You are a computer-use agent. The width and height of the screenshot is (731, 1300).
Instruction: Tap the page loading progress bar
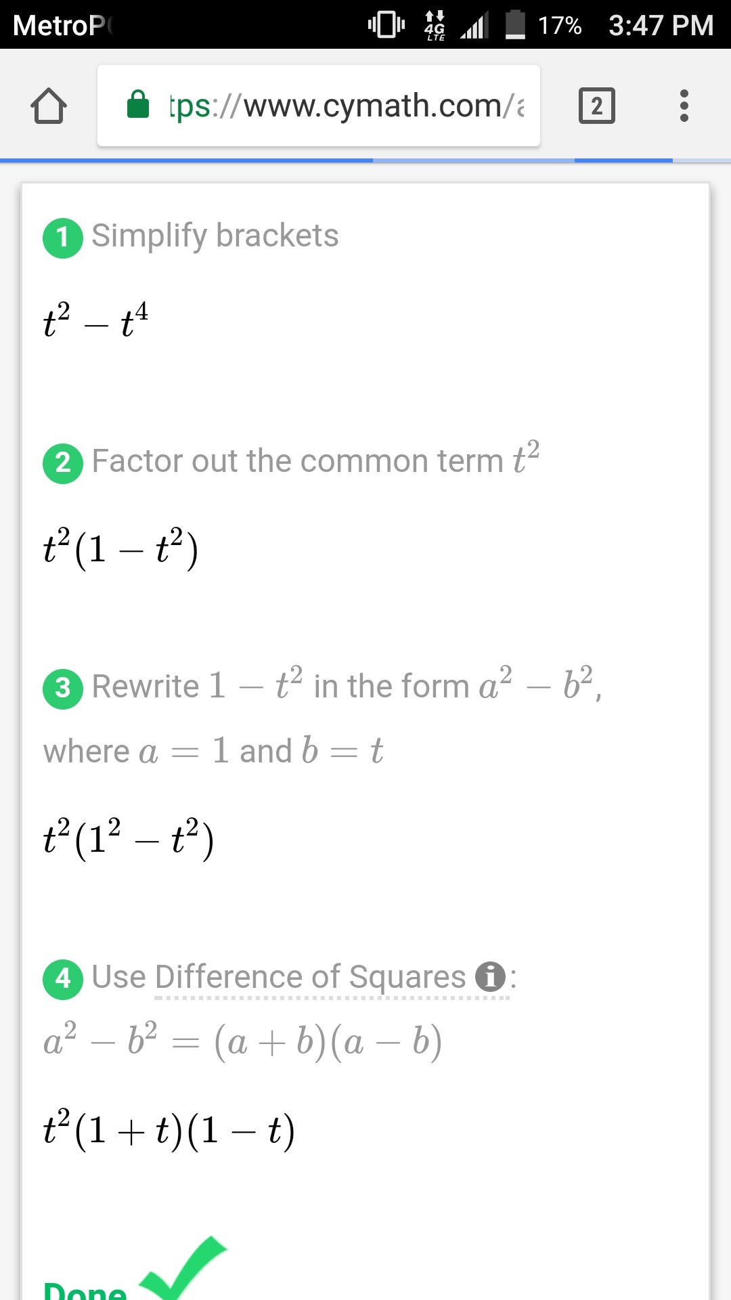[365, 160]
